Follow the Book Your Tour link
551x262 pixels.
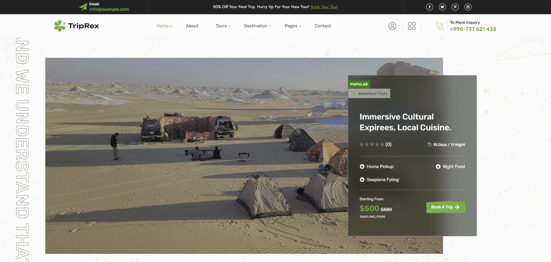[x=324, y=7]
